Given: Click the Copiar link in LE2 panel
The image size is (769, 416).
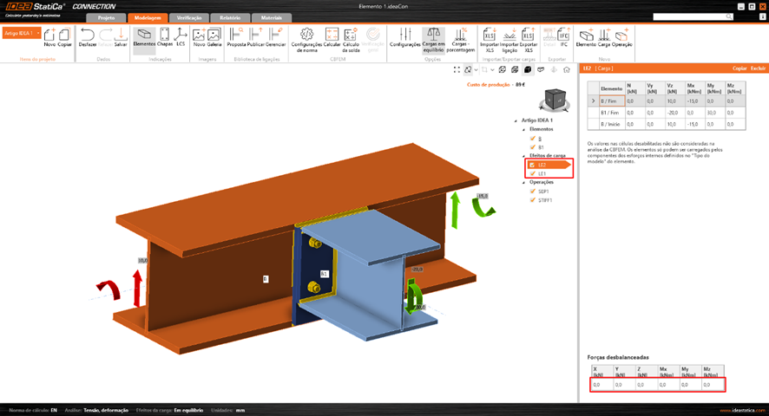Looking at the screenshot, I should [x=739, y=68].
